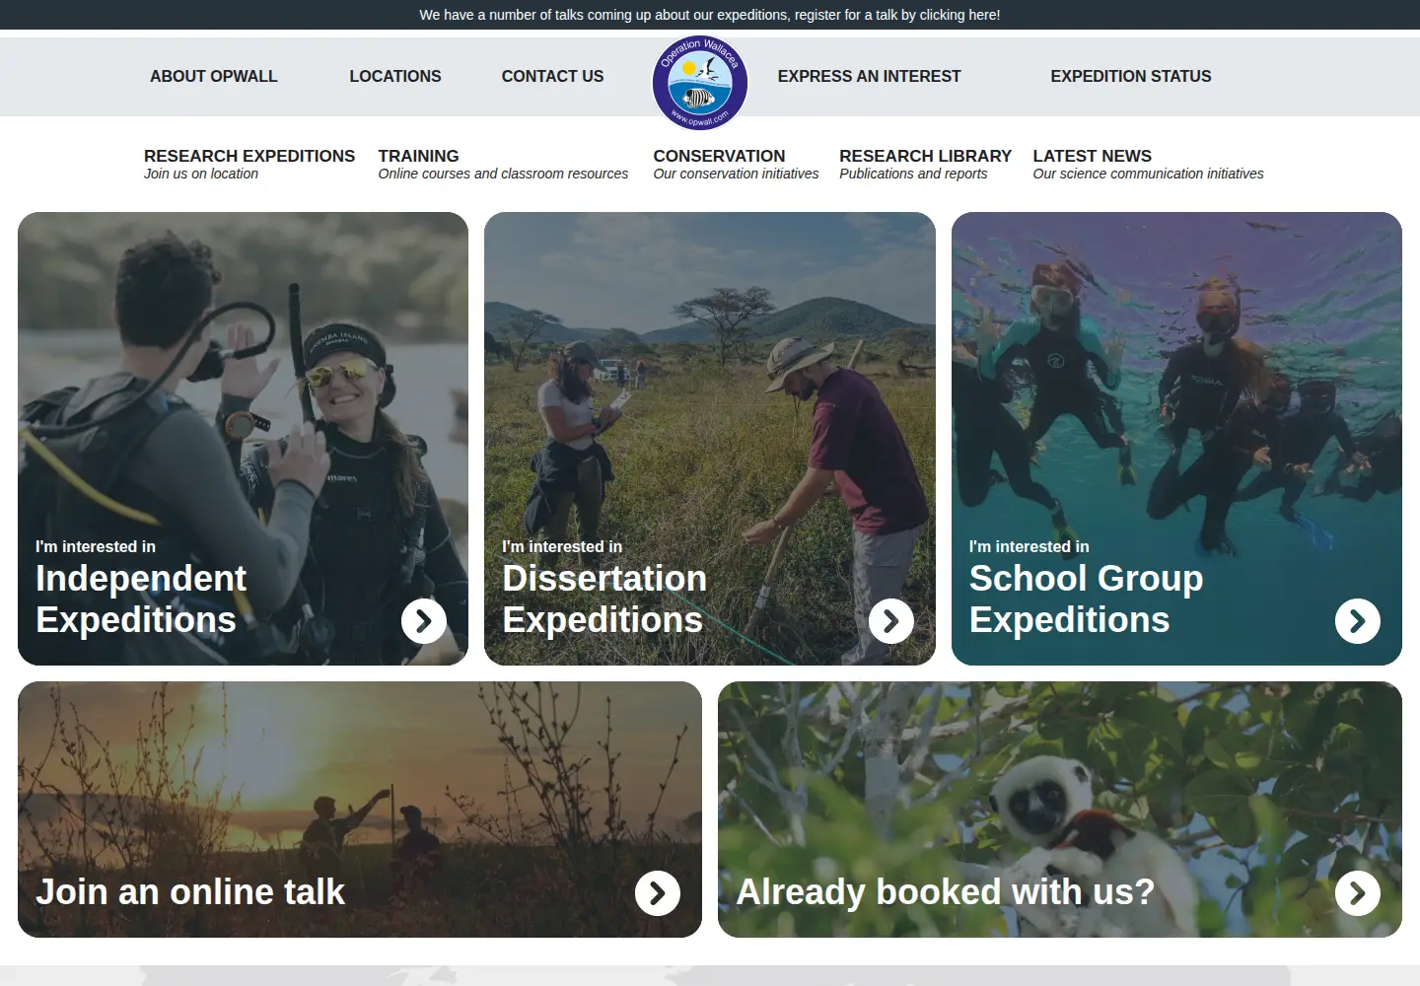
Task: Click 'Publications and reports' subtitle
Action: click(913, 174)
